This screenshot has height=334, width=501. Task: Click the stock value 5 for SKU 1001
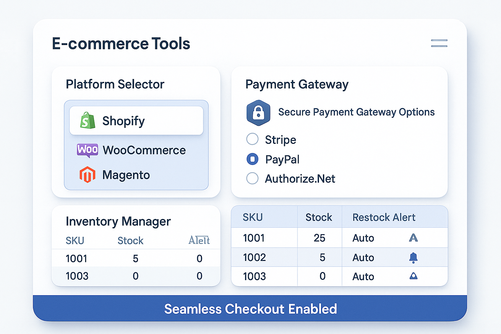[135, 258]
